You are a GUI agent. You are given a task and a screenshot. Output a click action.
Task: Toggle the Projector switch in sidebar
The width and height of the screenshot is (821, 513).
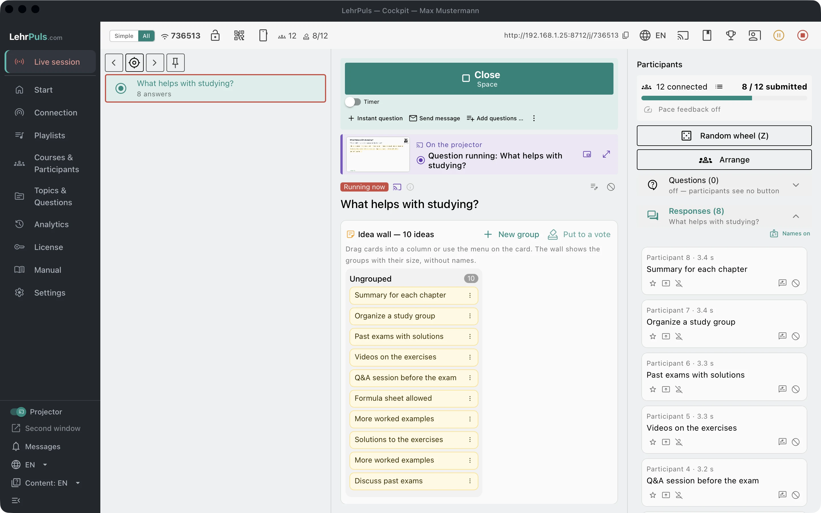18,412
